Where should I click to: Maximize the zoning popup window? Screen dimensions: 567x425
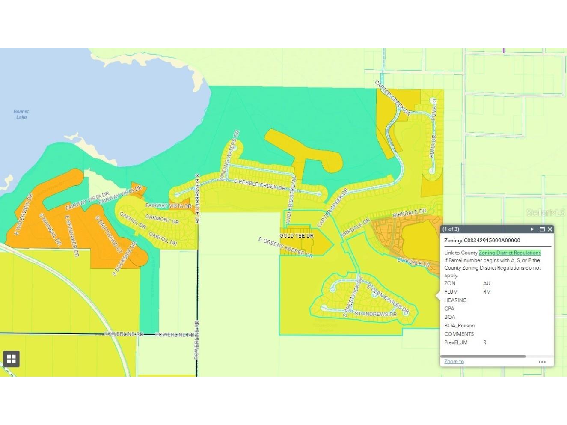[x=542, y=229]
